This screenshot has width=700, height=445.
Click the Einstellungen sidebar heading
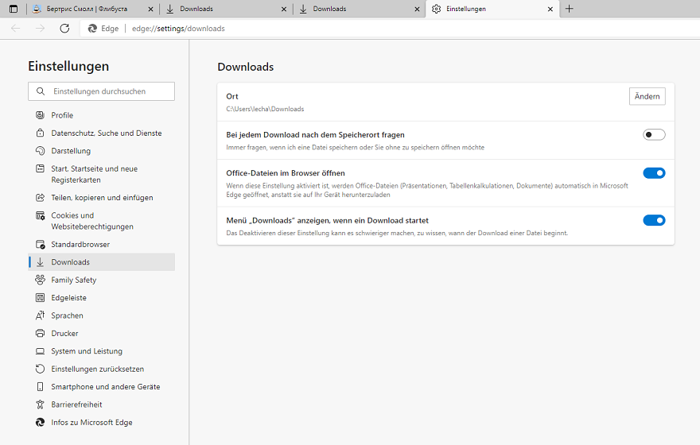(68, 66)
